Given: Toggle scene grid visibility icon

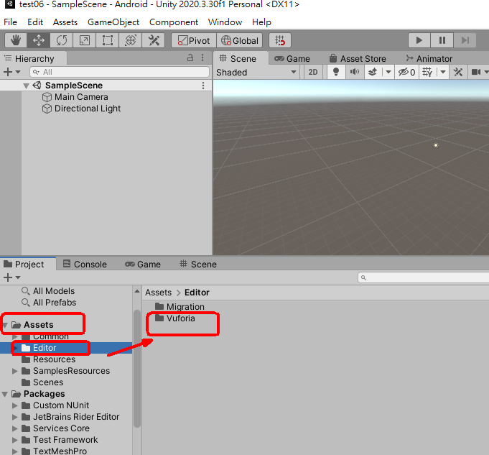Looking at the screenshot, I should point(427,73).
